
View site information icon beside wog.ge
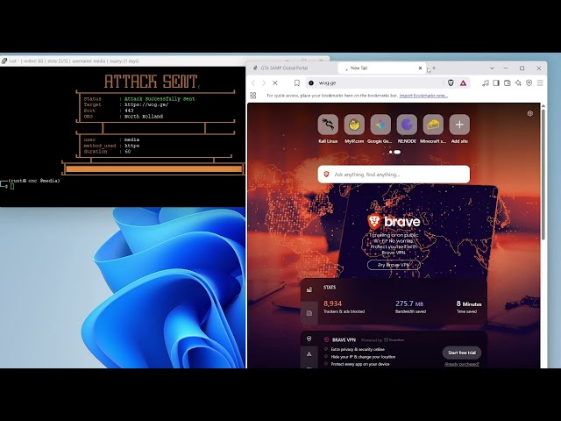(311, 83)
